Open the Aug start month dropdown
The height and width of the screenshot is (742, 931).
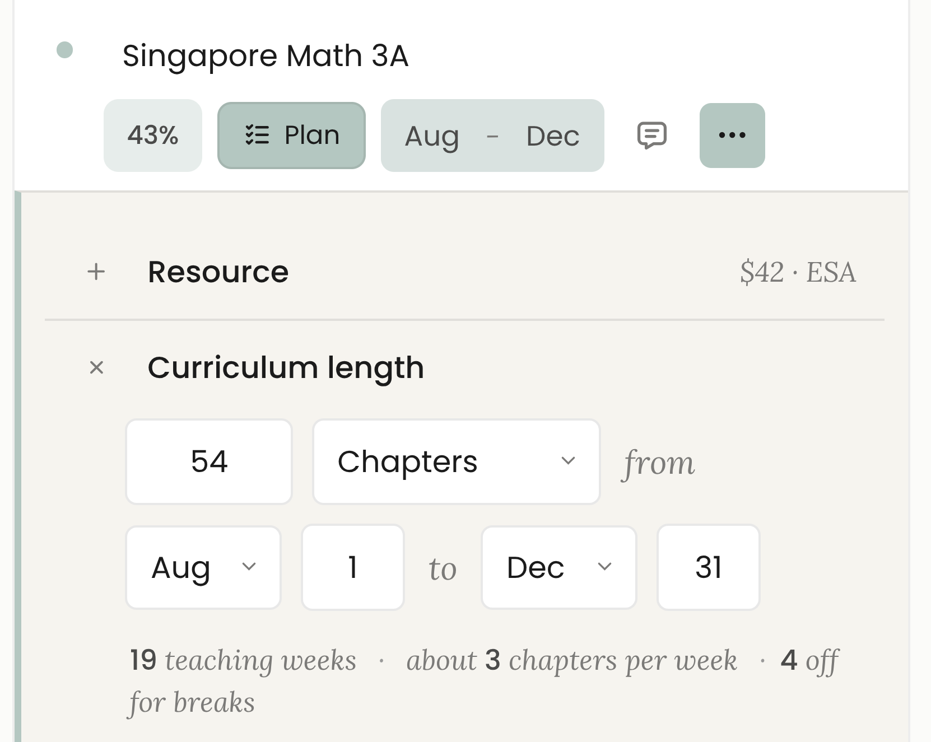[x=203, y=567]
